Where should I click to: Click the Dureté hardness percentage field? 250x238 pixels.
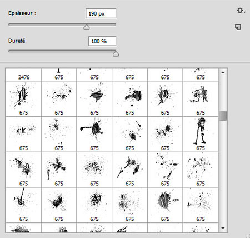[x=102, y=41]
